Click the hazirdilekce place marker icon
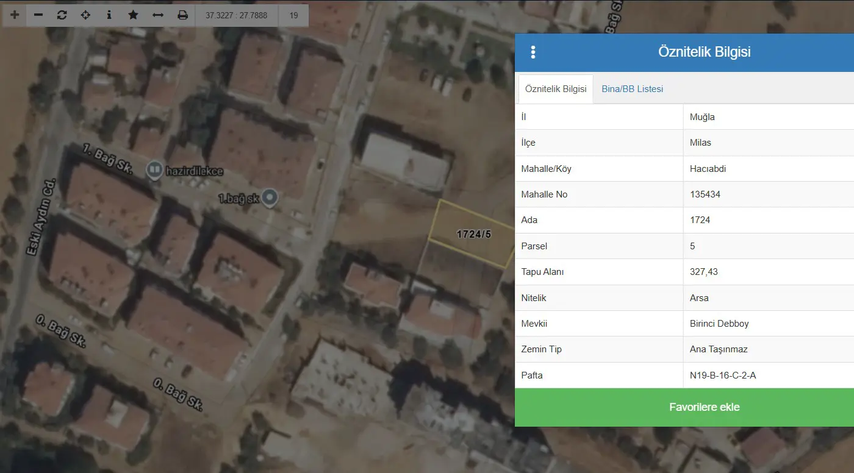 click(x=155, y=171)
